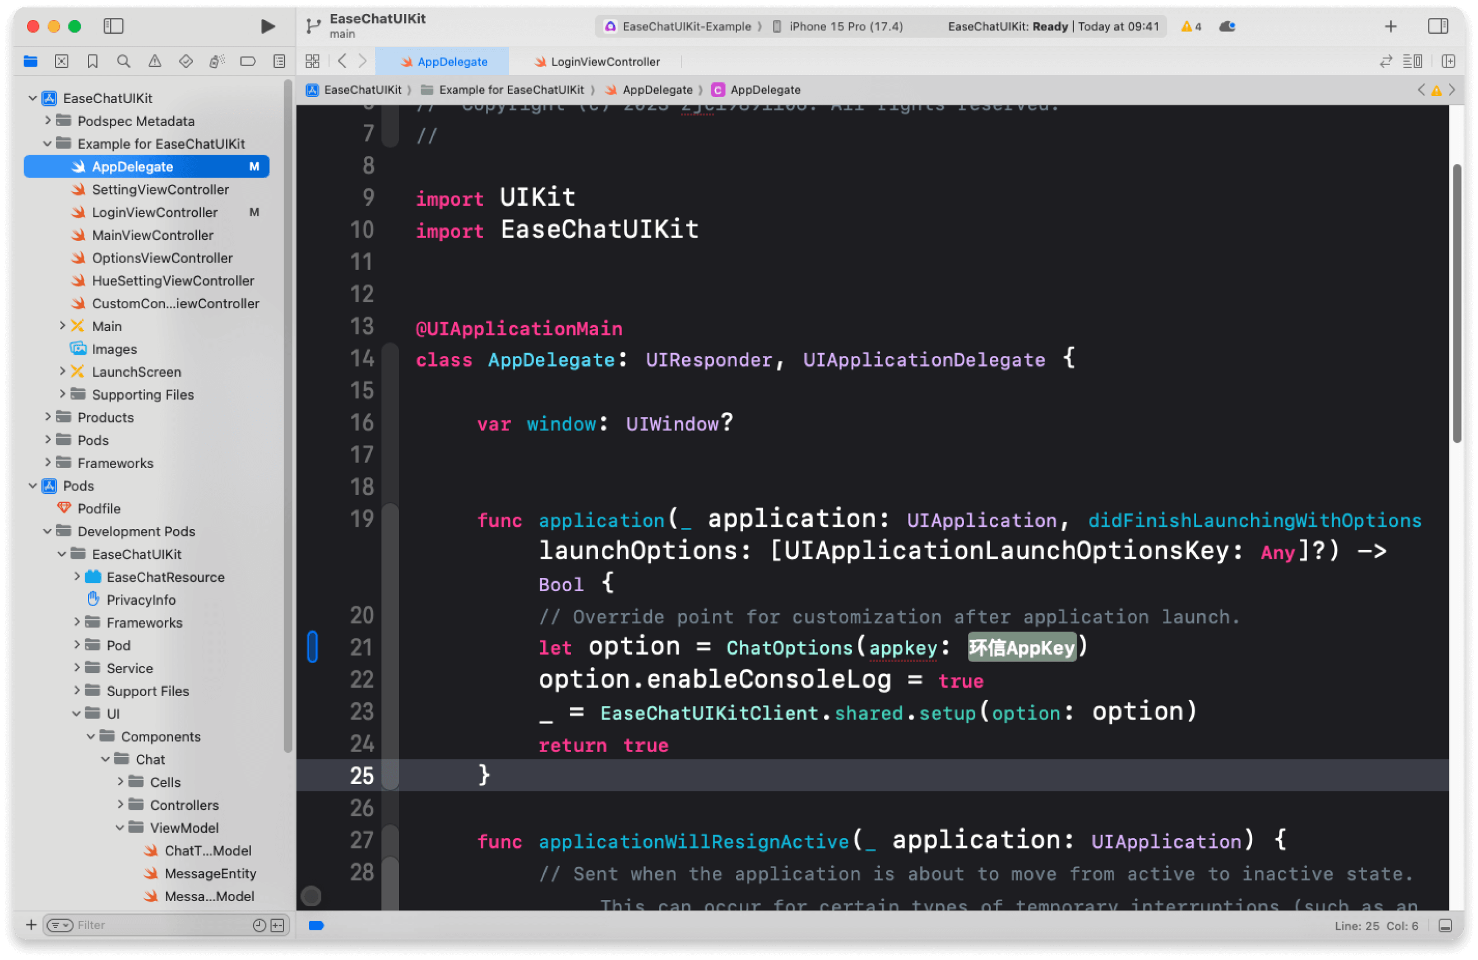Toggle the right inspectors panel
The width and height of the screenshot is (1478, 960).
click(x=1438, y=26)
